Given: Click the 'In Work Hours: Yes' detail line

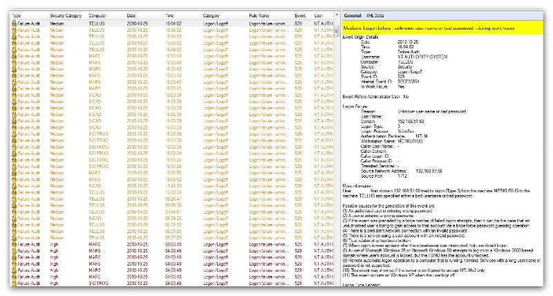Looking at the screenshot, I should 383,86.
